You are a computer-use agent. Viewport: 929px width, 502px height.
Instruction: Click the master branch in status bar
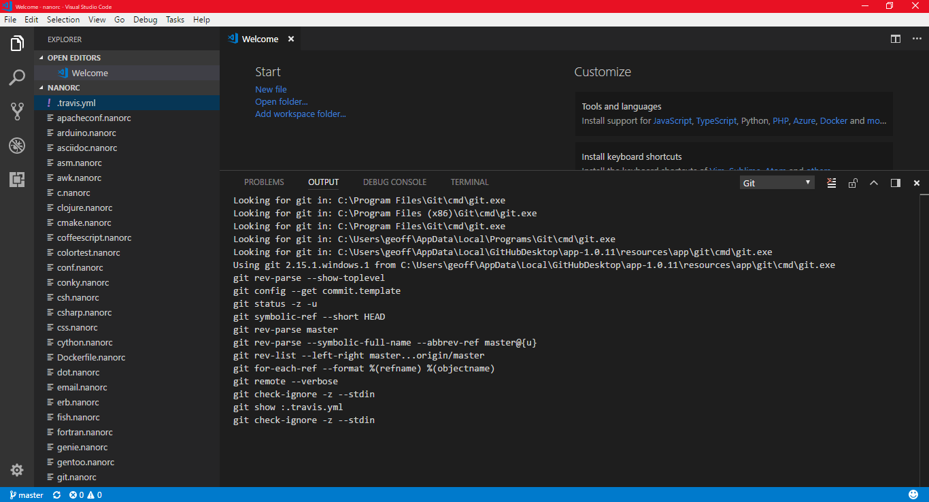26,495
